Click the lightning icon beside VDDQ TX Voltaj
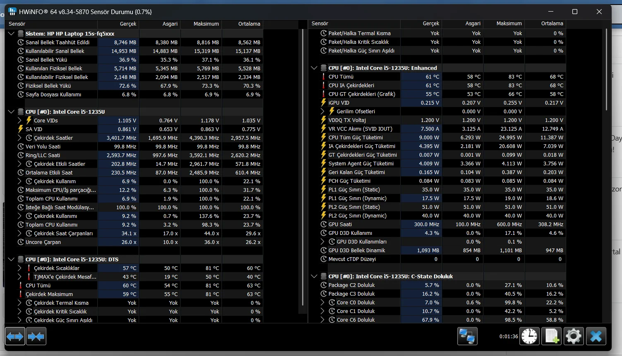Viewport: 622px width, 356px height. [324, 120]
